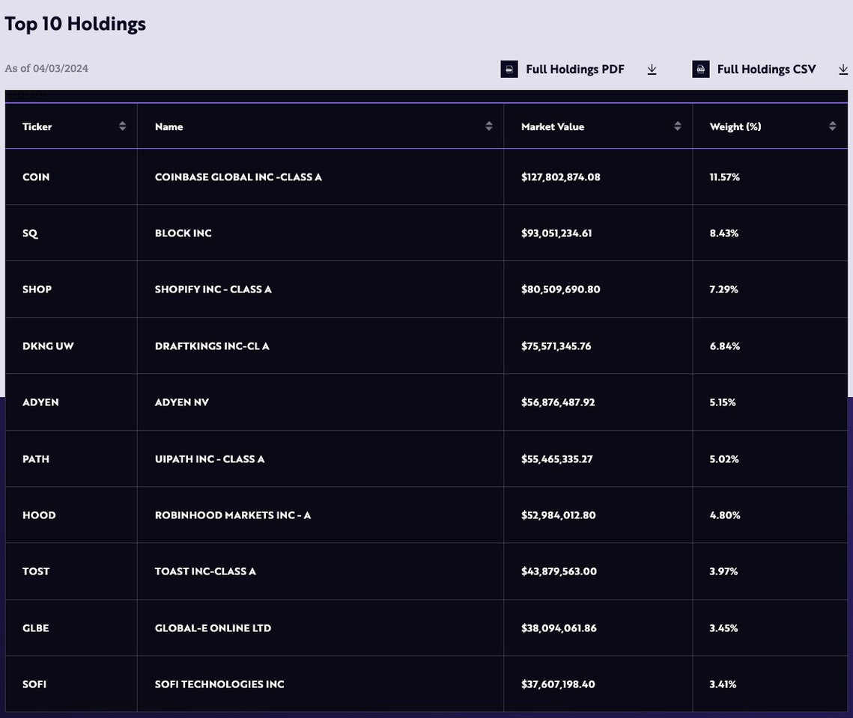Click the 5.15% weight value
This screenshot has width=853, height=718.
723,402
